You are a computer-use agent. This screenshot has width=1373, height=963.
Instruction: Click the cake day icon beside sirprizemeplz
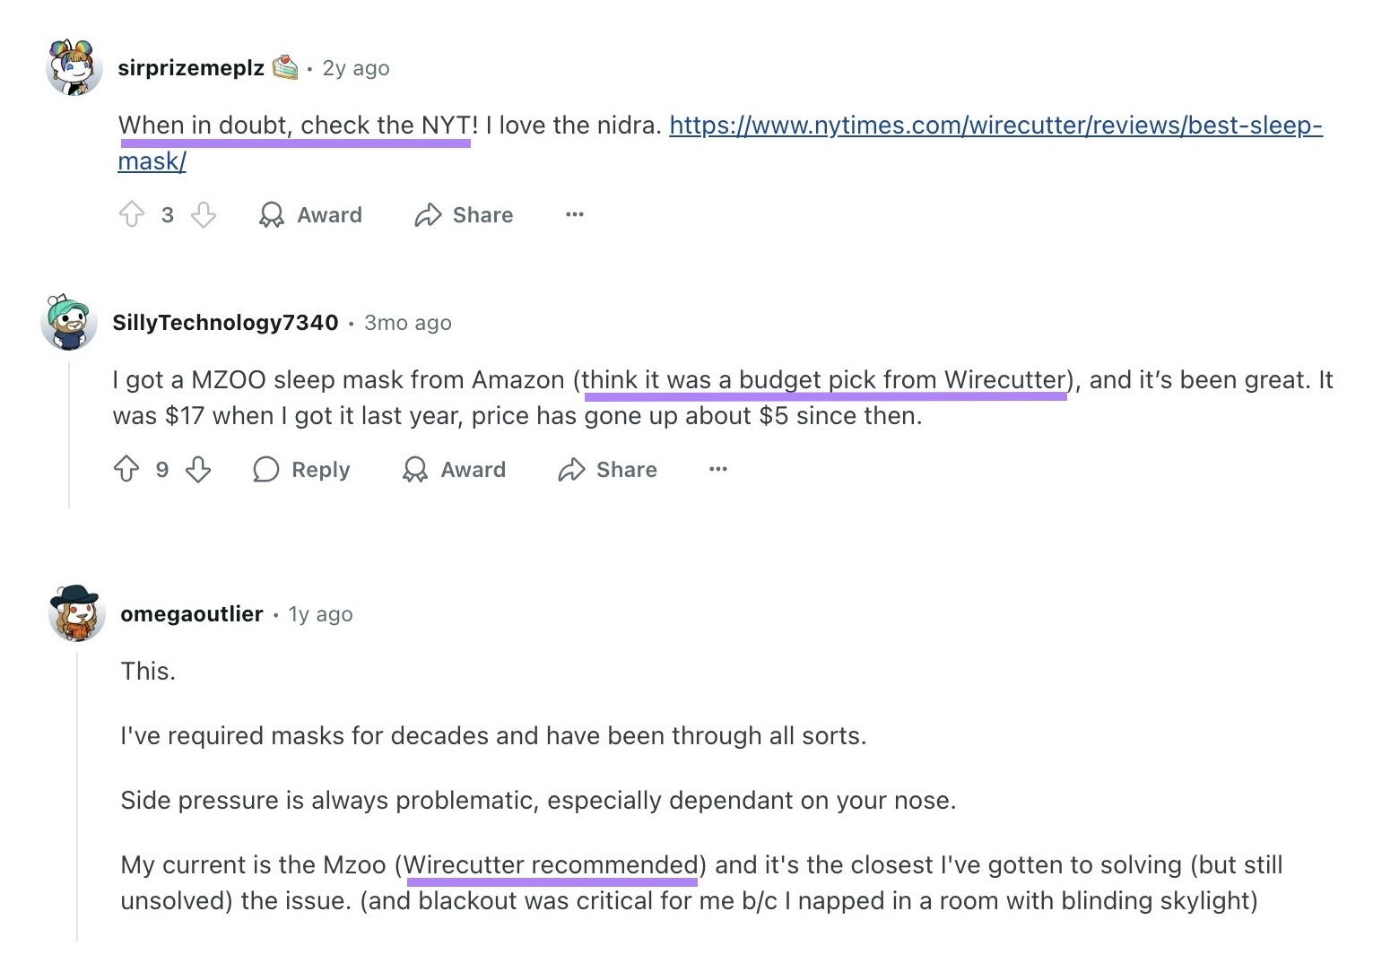[285, 66]
